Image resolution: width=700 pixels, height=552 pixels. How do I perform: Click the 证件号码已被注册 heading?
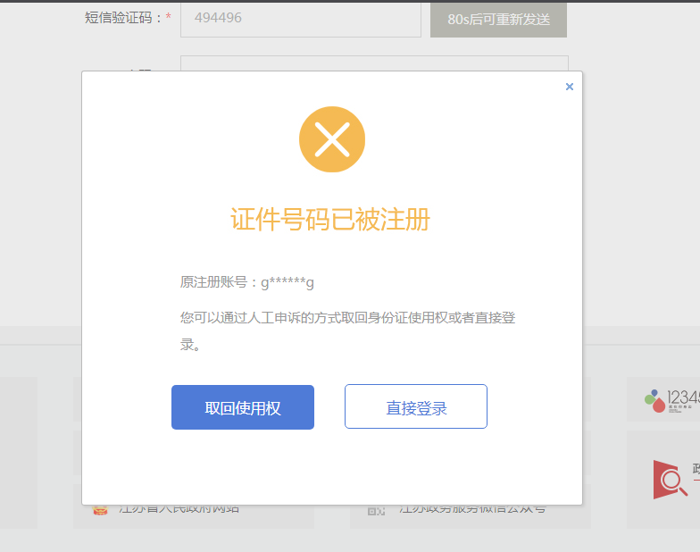click(x=331, y=220)
